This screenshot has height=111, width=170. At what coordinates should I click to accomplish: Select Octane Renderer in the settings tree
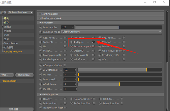coord(13,52)
